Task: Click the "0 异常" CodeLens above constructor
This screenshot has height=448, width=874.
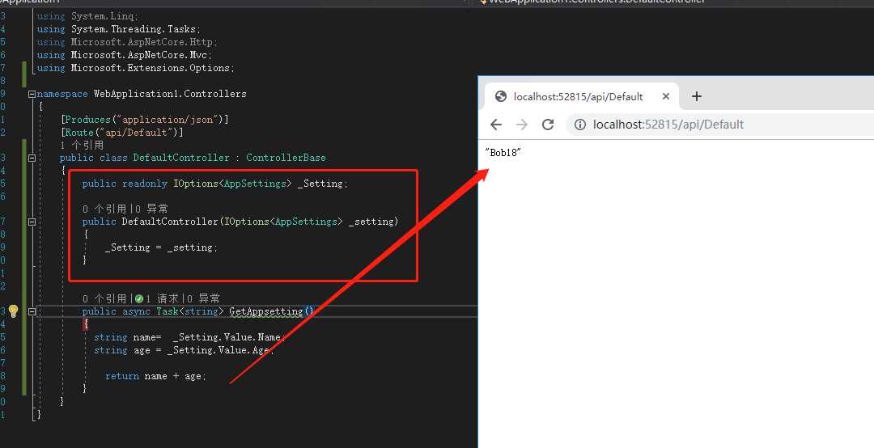Action: pyautogui.click(x=151, y=209)
